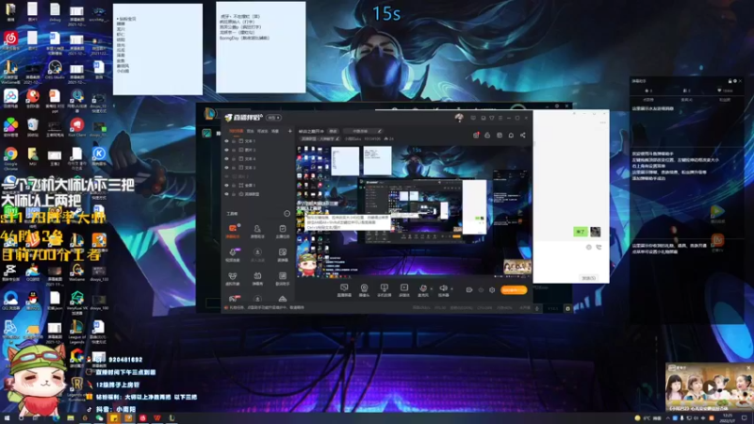This screenshot has height=424, width=754.
Task: Open the bear-face tool in the toolbox's third row
Action: click(x=233, y=278)
